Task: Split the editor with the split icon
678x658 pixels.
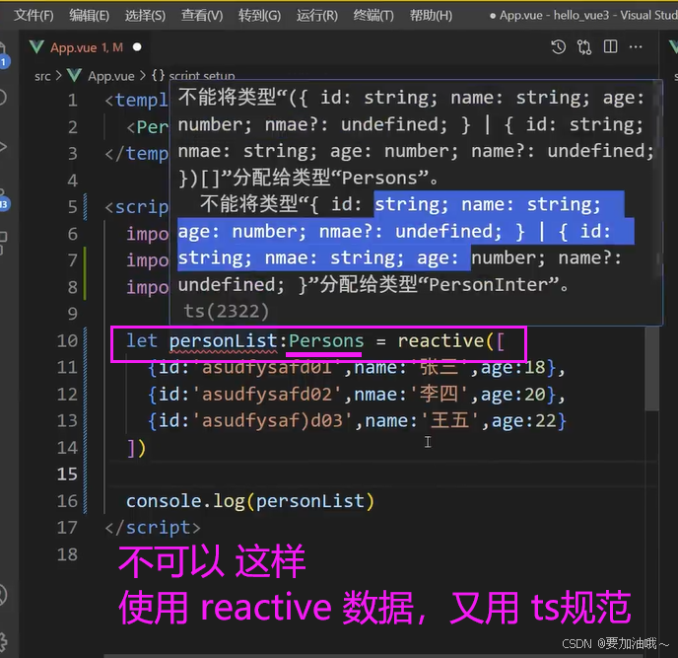Action: point(610,46)
